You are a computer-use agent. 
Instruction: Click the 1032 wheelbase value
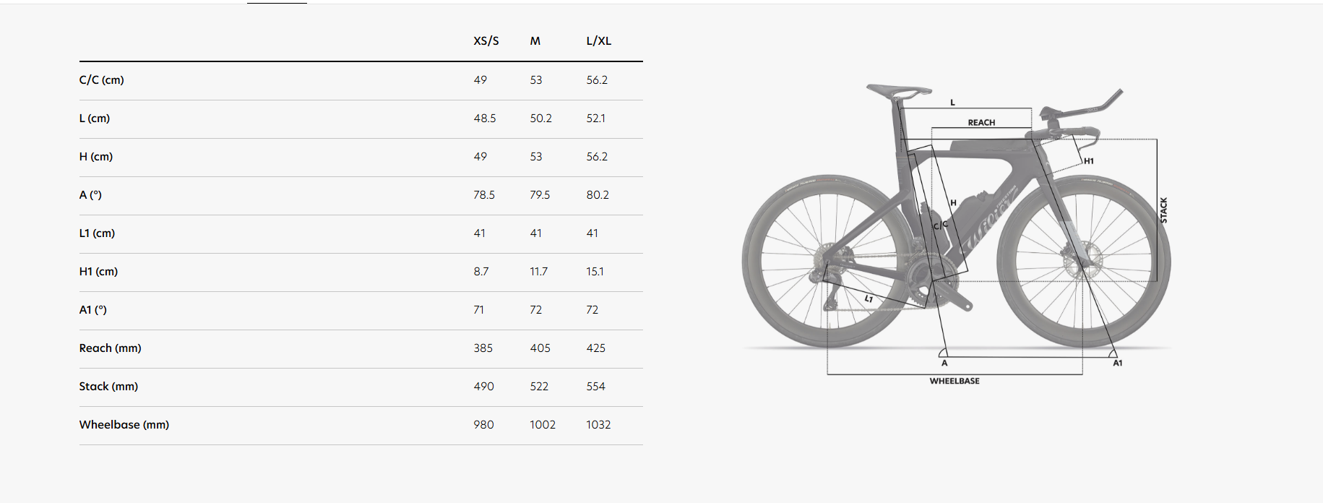[x=598, y=425]
